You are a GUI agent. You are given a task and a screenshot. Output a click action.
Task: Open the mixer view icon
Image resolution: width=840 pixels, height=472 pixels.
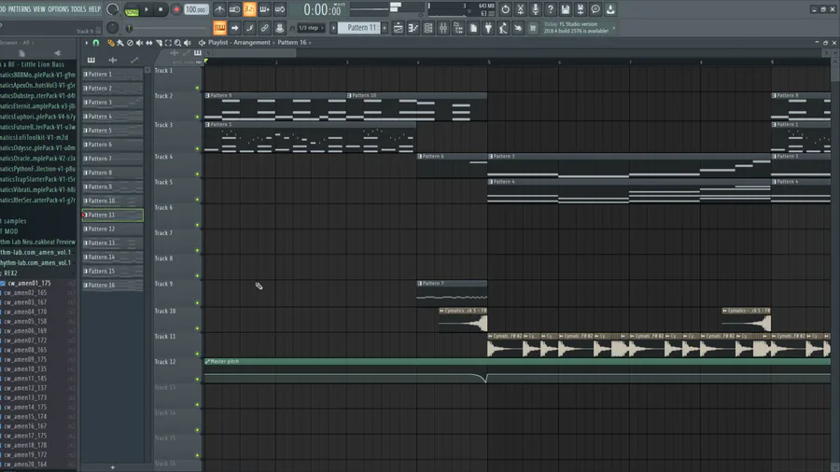443,28
